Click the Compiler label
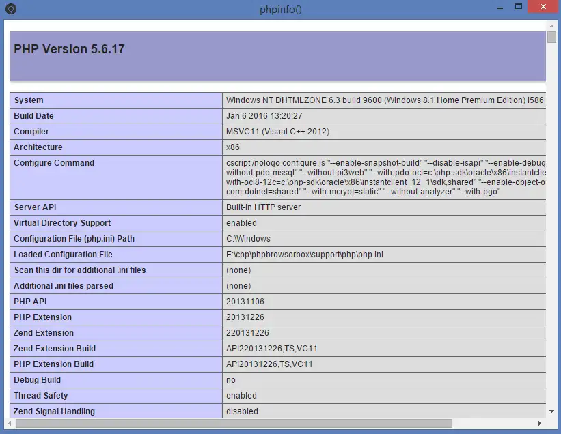561x434 pixels. coord(31,132)
